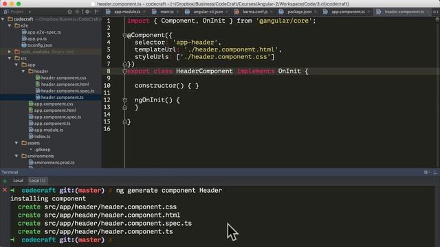Collapse the assets folder
The height and width of the screenshot is (247, 440).
(x=16, y=143)
